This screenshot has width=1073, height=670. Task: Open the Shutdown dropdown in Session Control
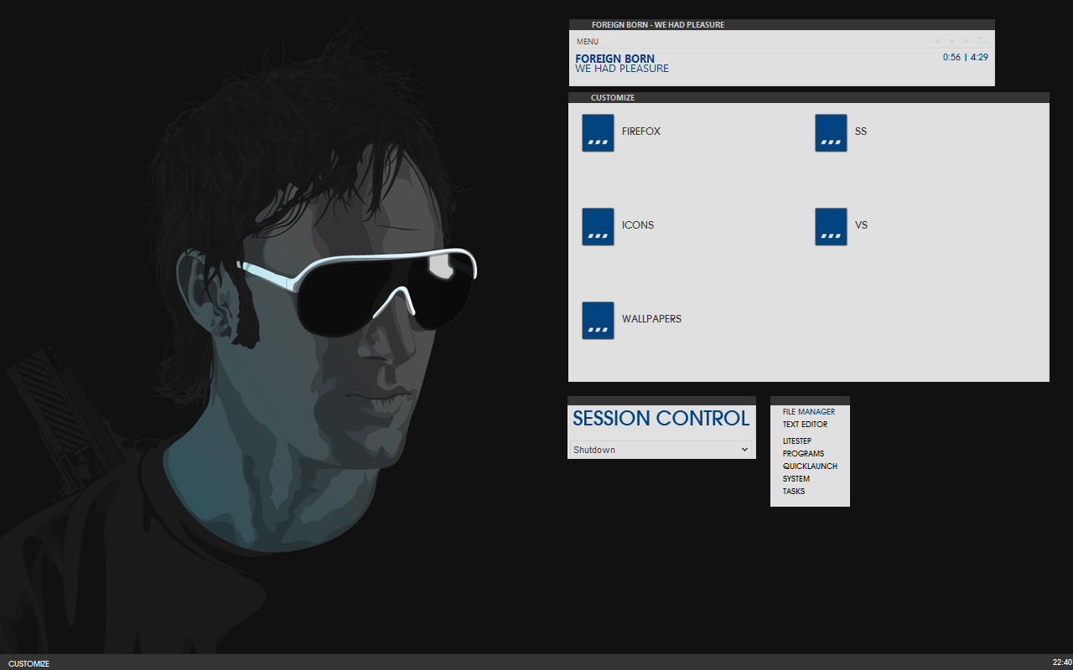[x=661, y=450]
